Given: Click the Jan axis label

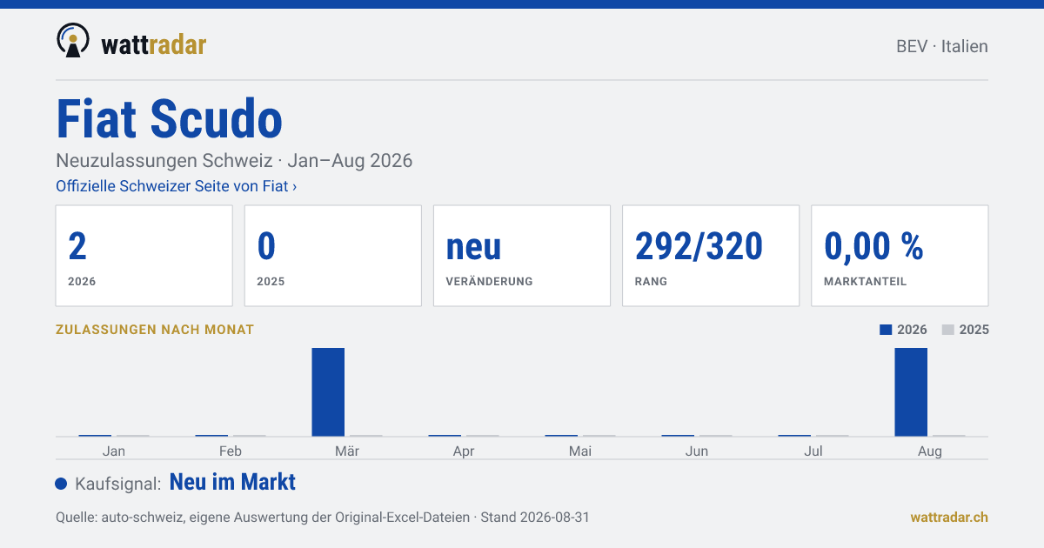Looking at the screenshot, I should coord(114,451).
